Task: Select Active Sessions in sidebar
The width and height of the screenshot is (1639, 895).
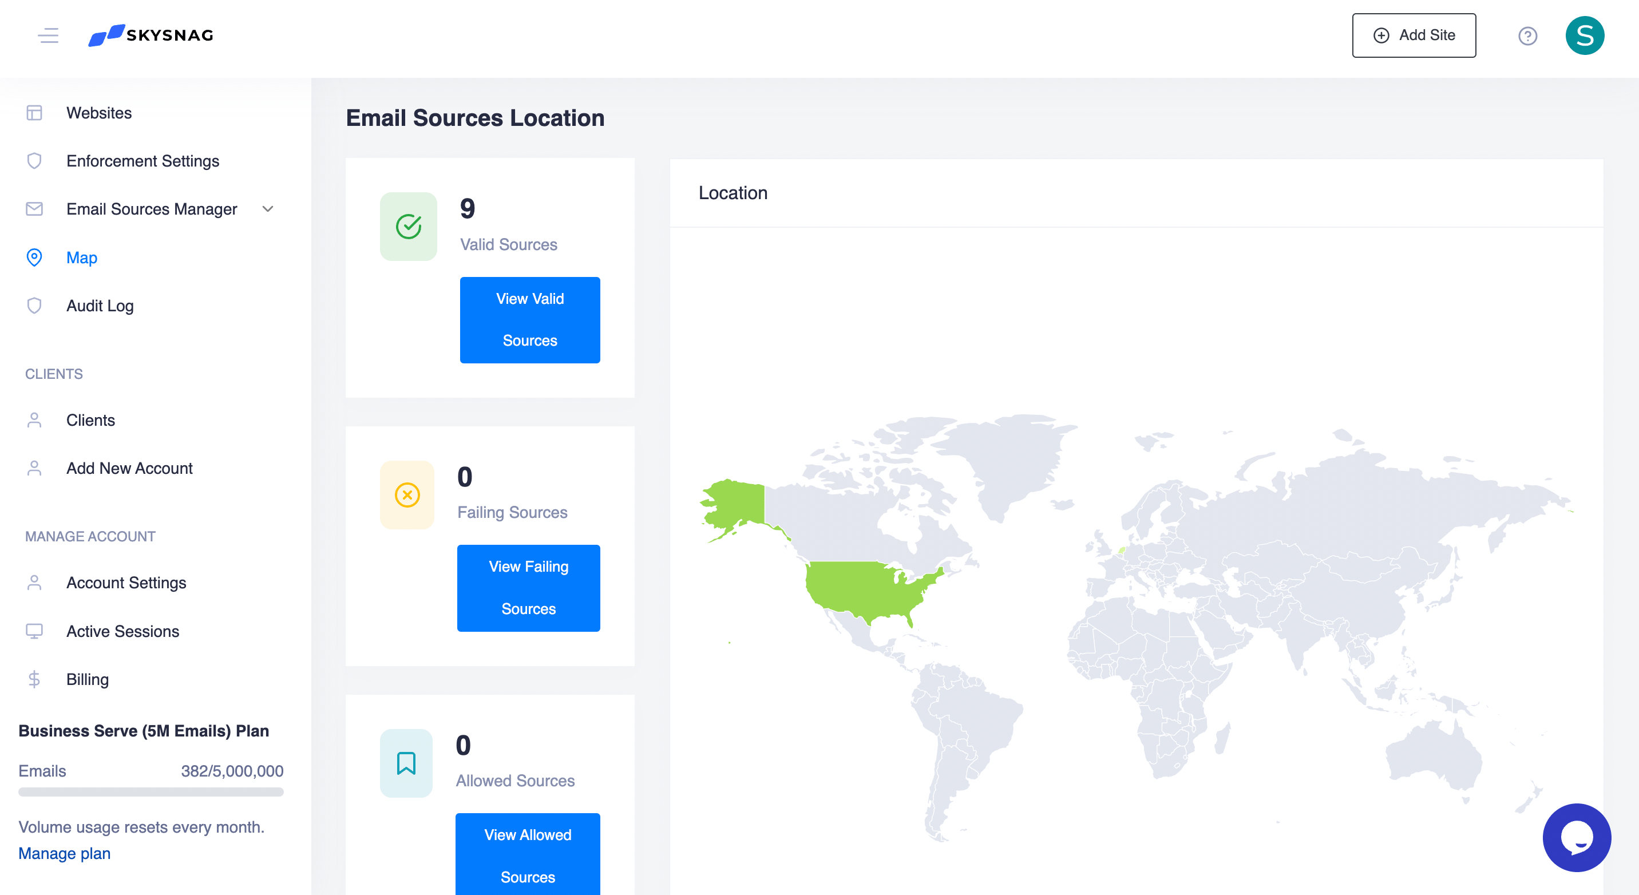Action: pyautogui.click(x=122, y=631)
